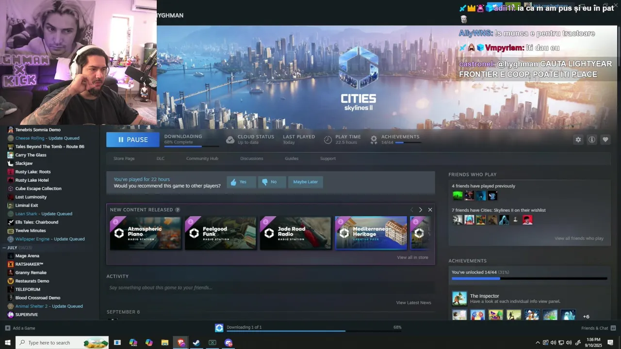
Task: Pause the Cities Skylines II download
Action: (x=133, y=140)
